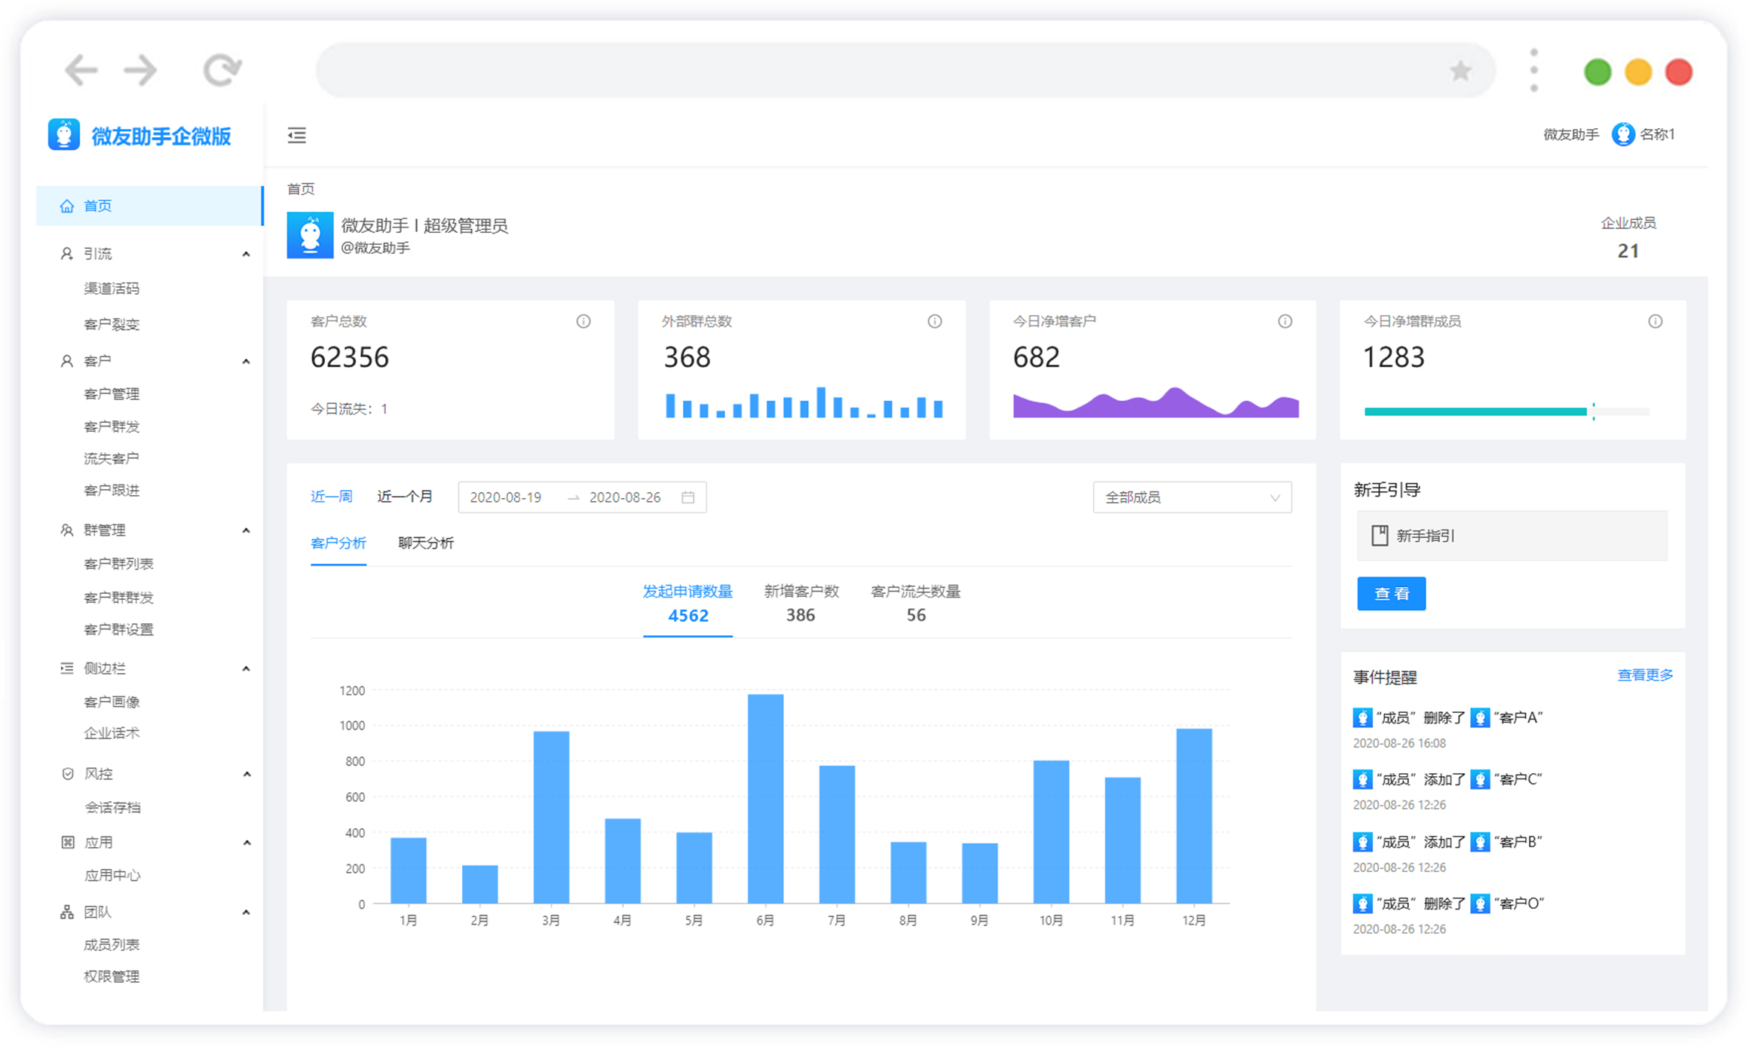Click the 侧边栏 list icon in sidebar

click(67, 668)
